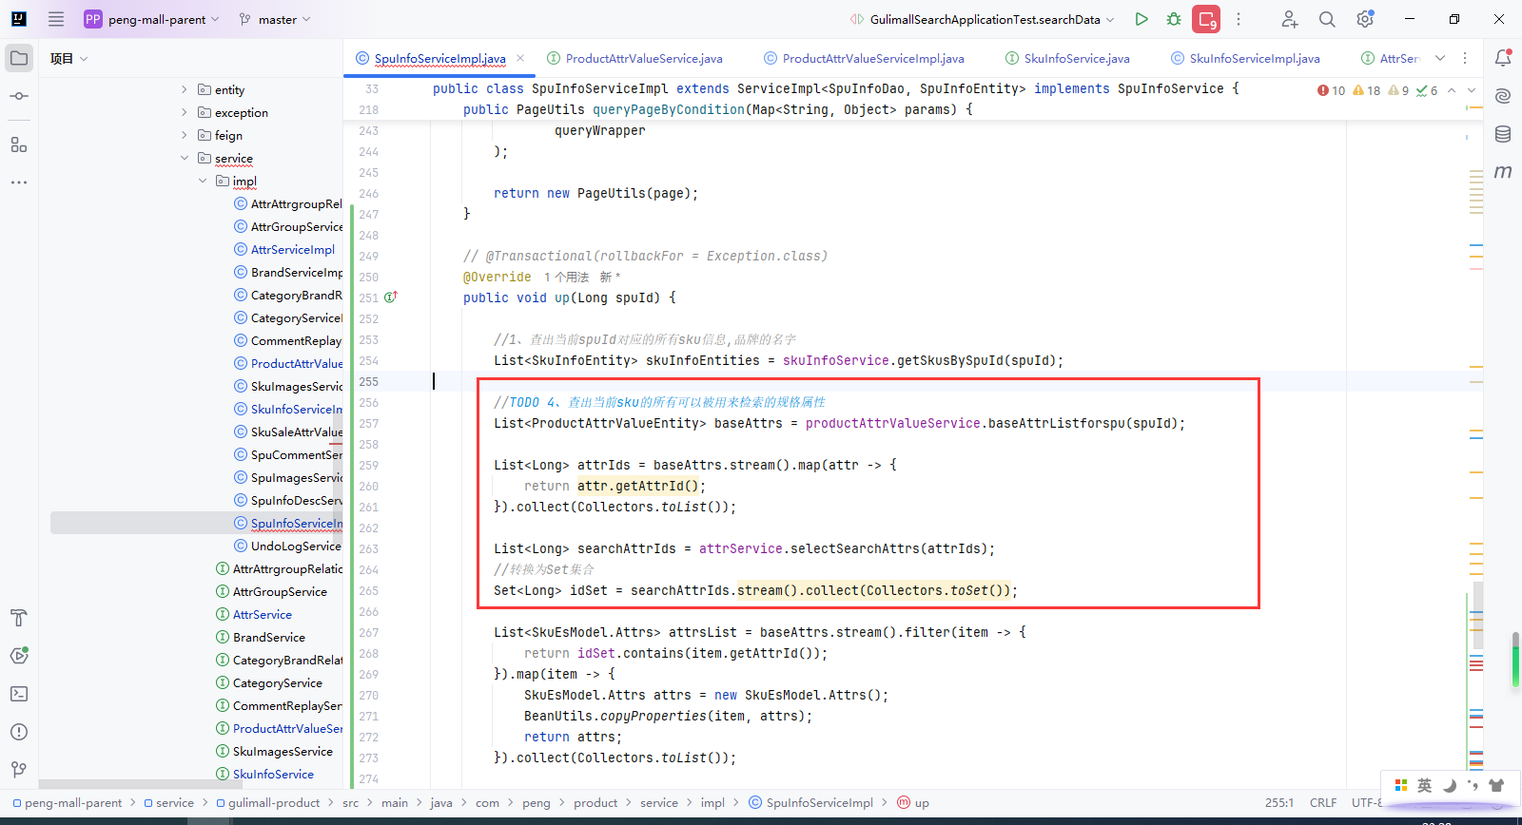This screenshot has width=1522, height=825.
Task: Show more tool windows ellipsis
Action: [x=19, y=182]
